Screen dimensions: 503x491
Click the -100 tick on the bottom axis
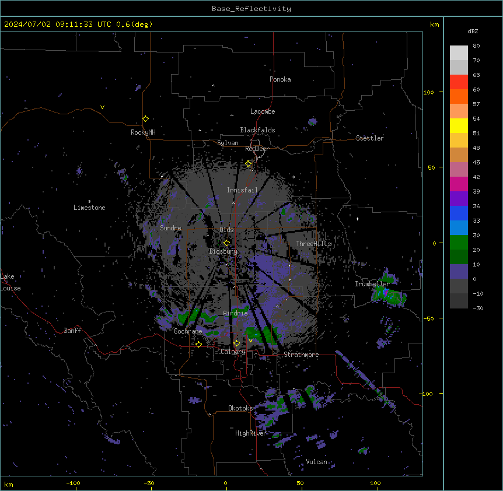click(73, 483)
